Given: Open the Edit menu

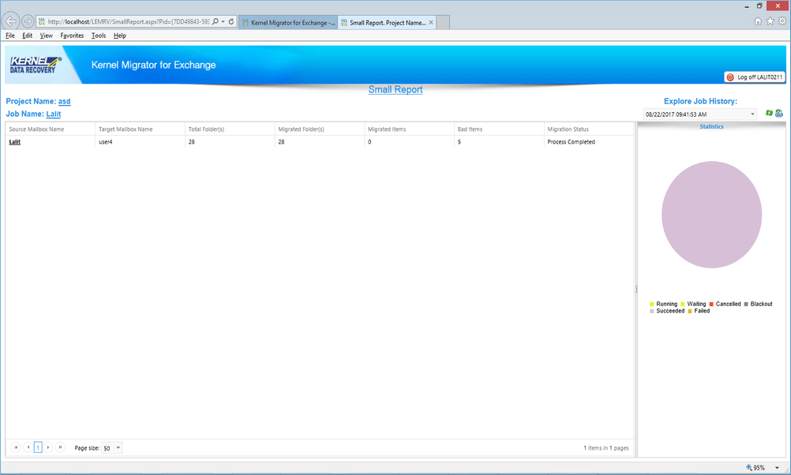Looking at the screenshot, I should pyautogui.click(x=28, y=36).
